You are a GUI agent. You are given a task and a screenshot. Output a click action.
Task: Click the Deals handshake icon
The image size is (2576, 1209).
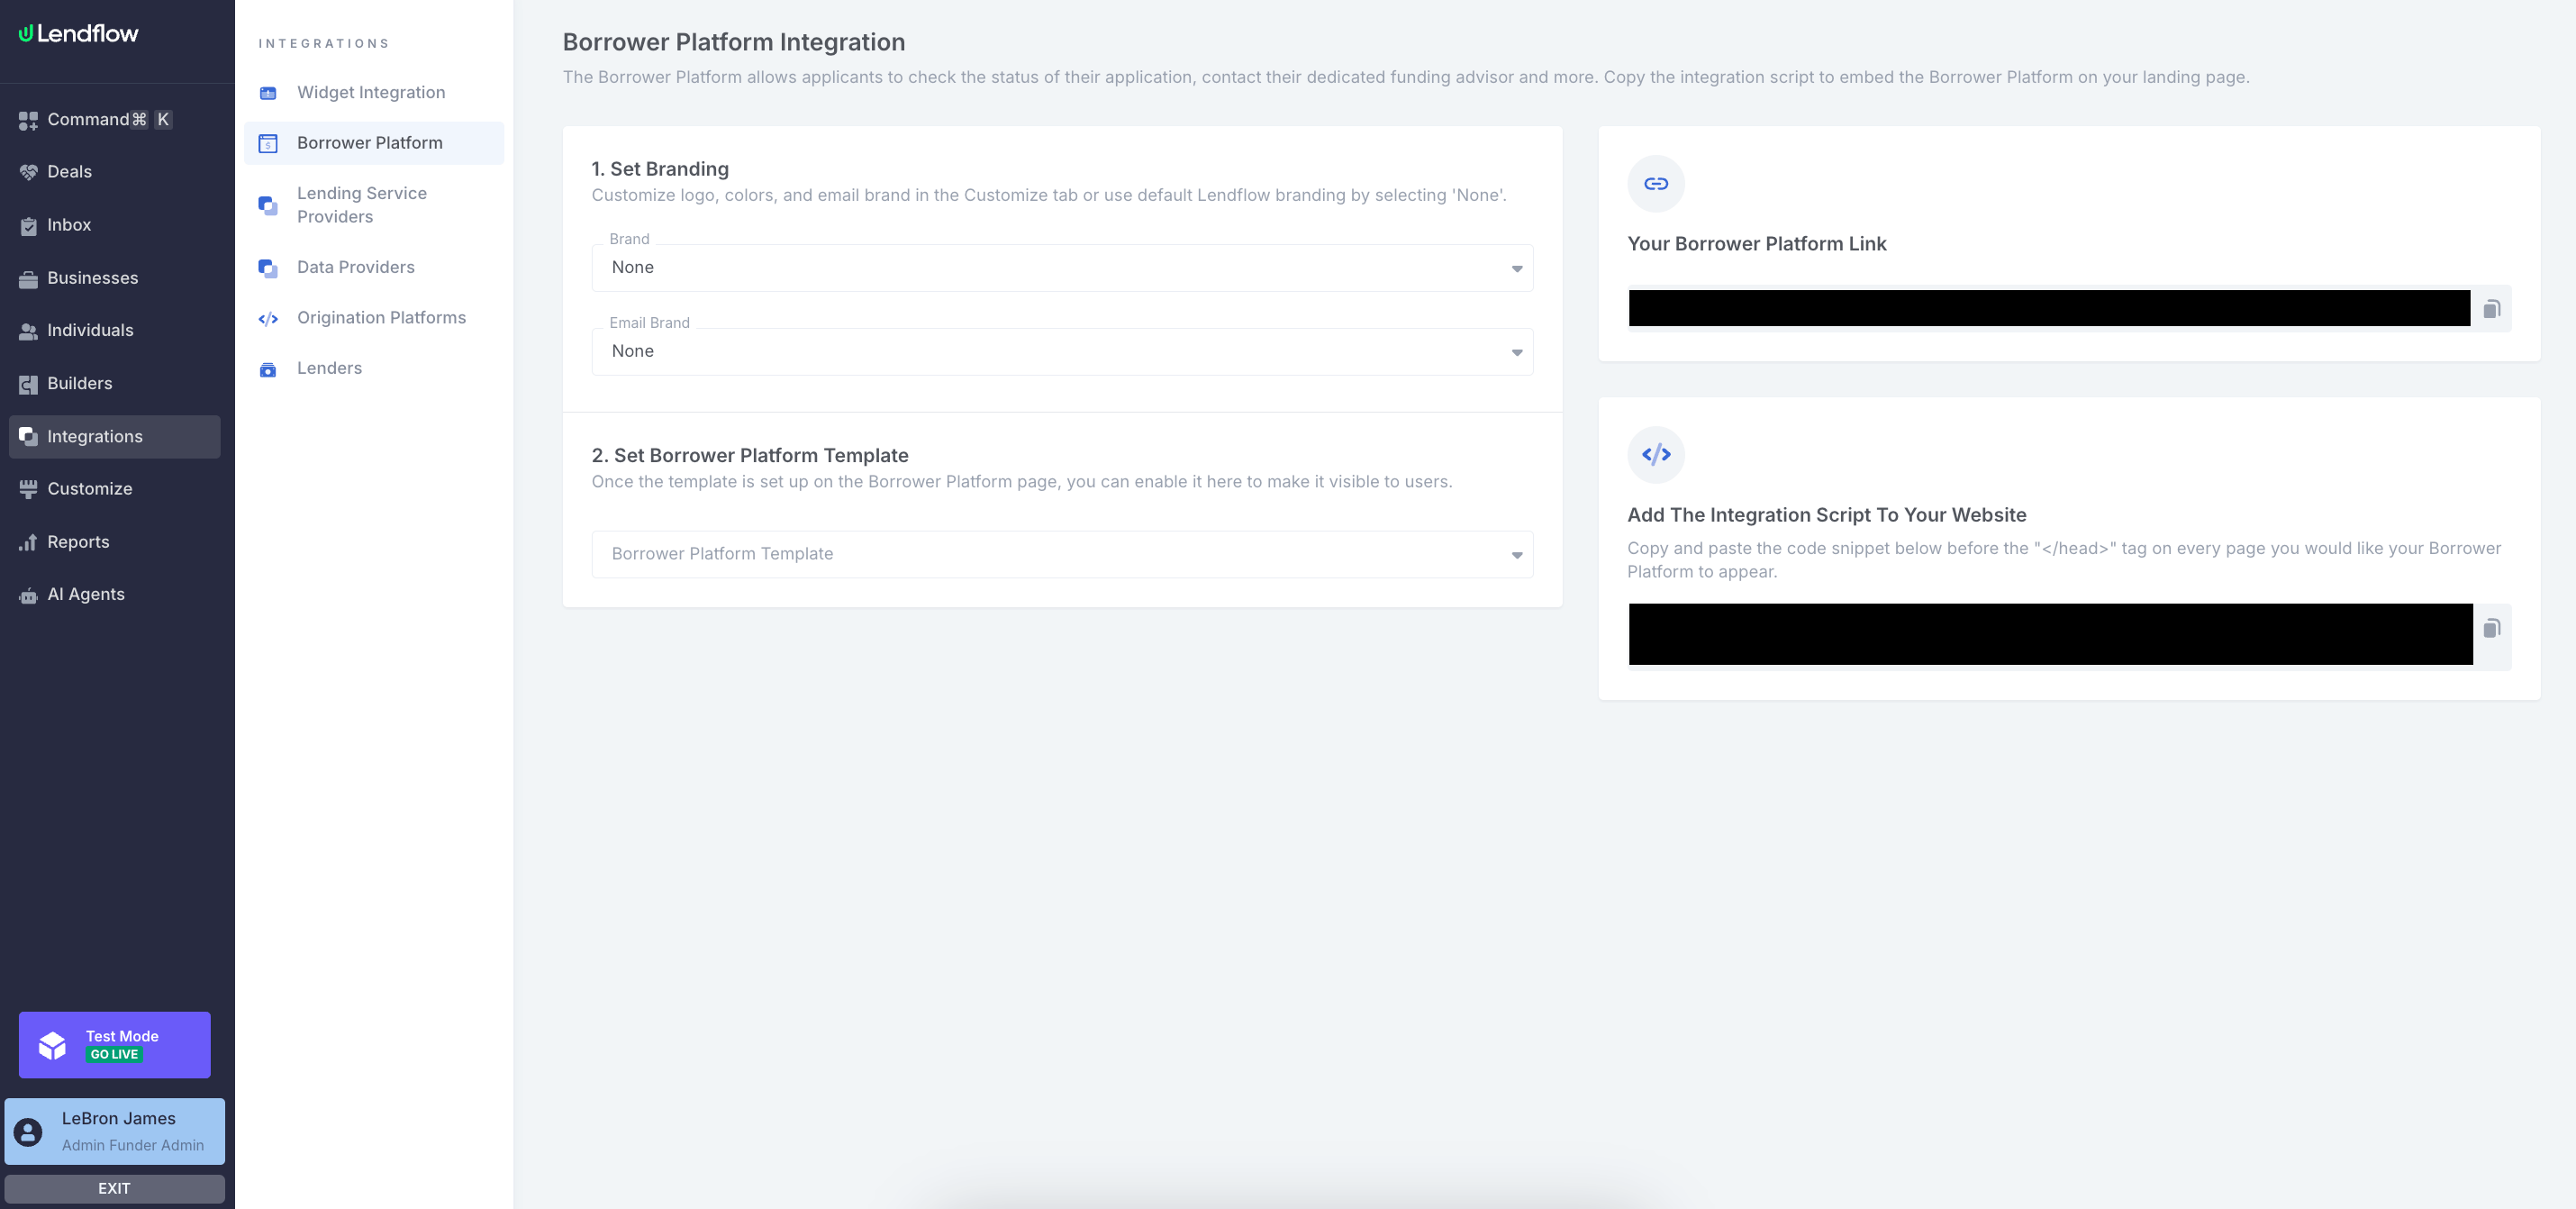pos(28,172)
